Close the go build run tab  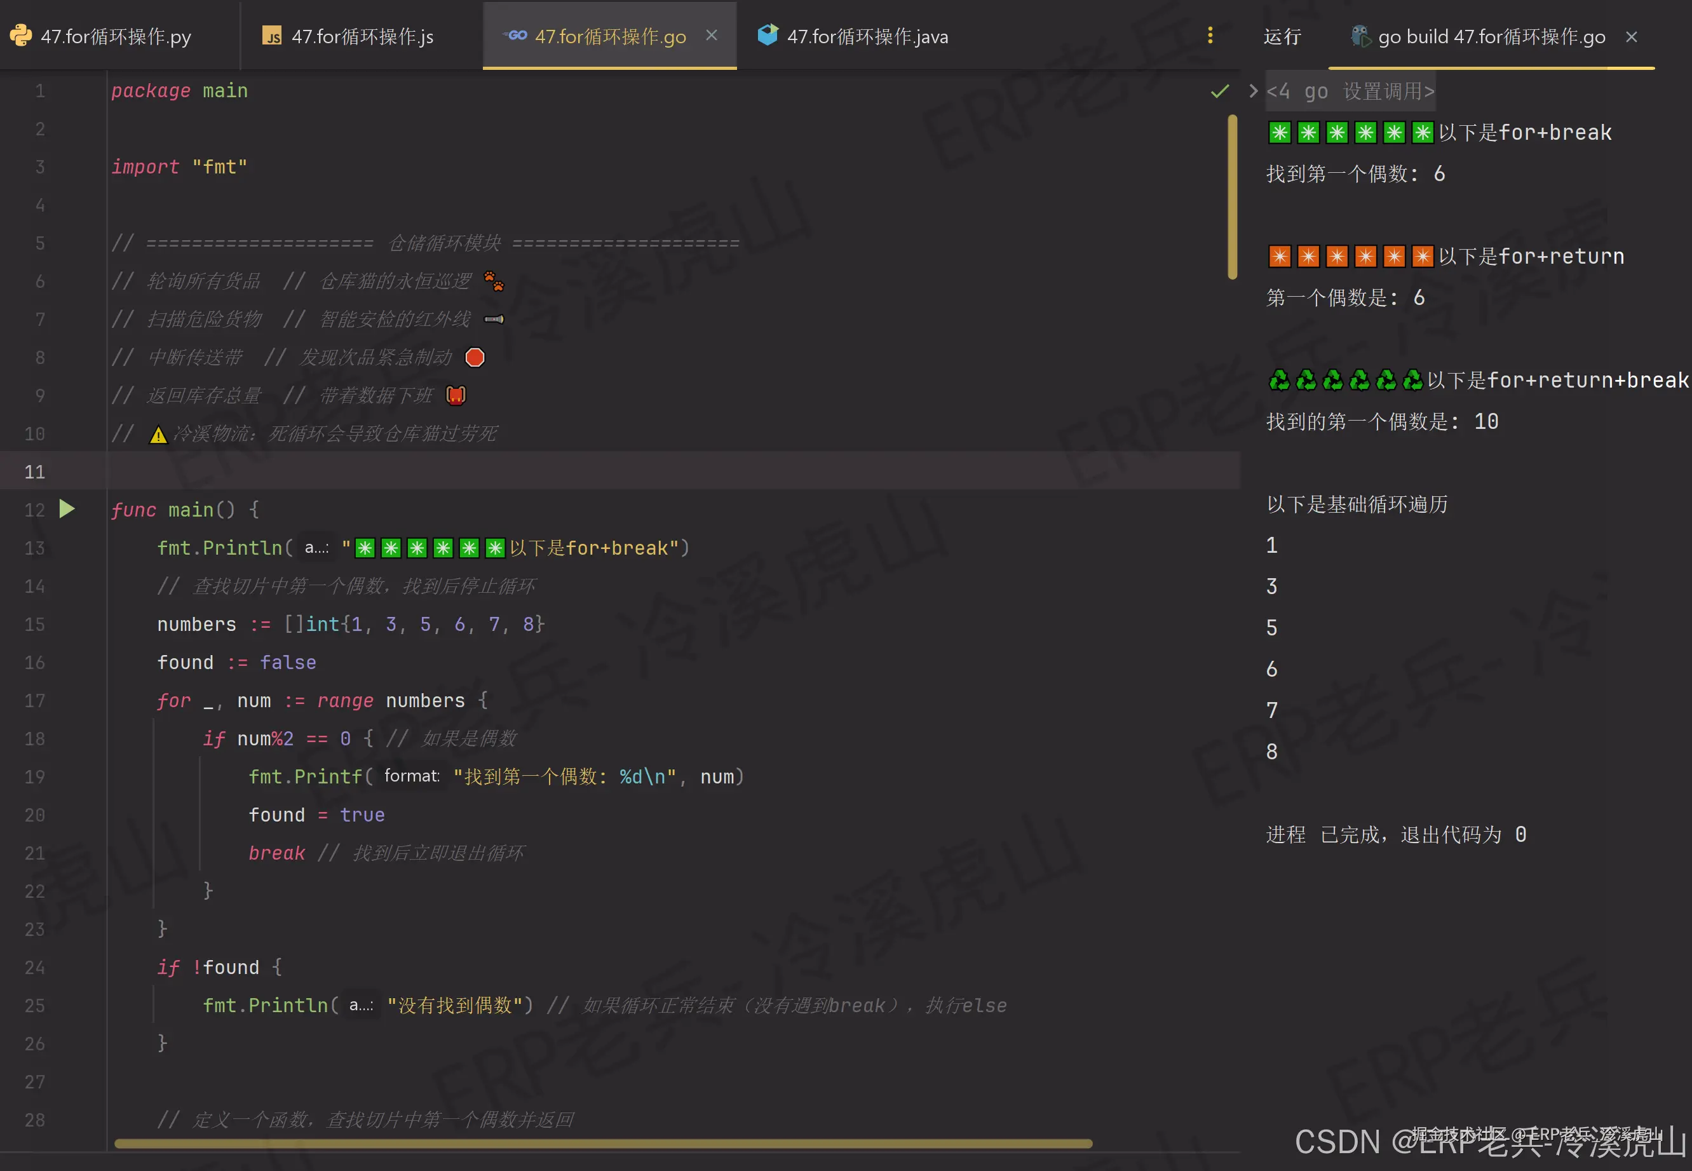[1631, 37]
